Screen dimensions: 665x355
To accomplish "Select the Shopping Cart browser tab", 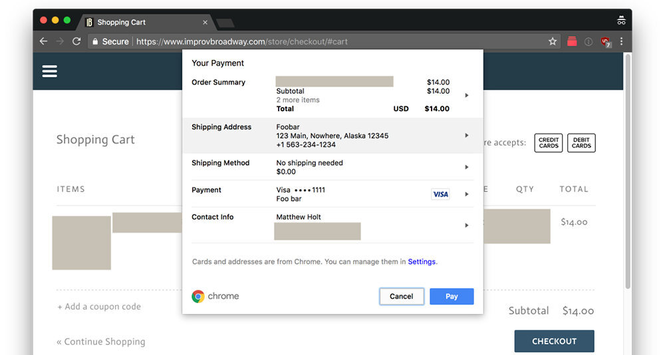I will (146, 22).
